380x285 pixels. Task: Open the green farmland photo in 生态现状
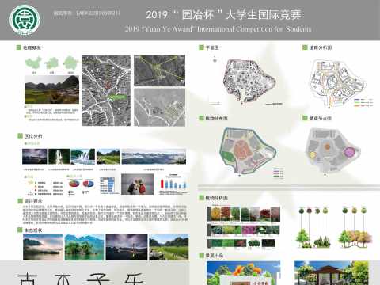coord(169,247)
